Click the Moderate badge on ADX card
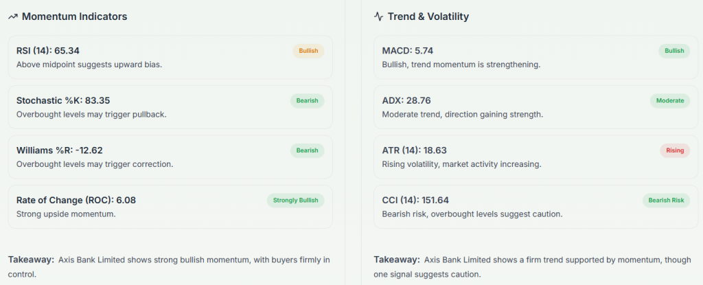The image size is (703, 285). 670,101
